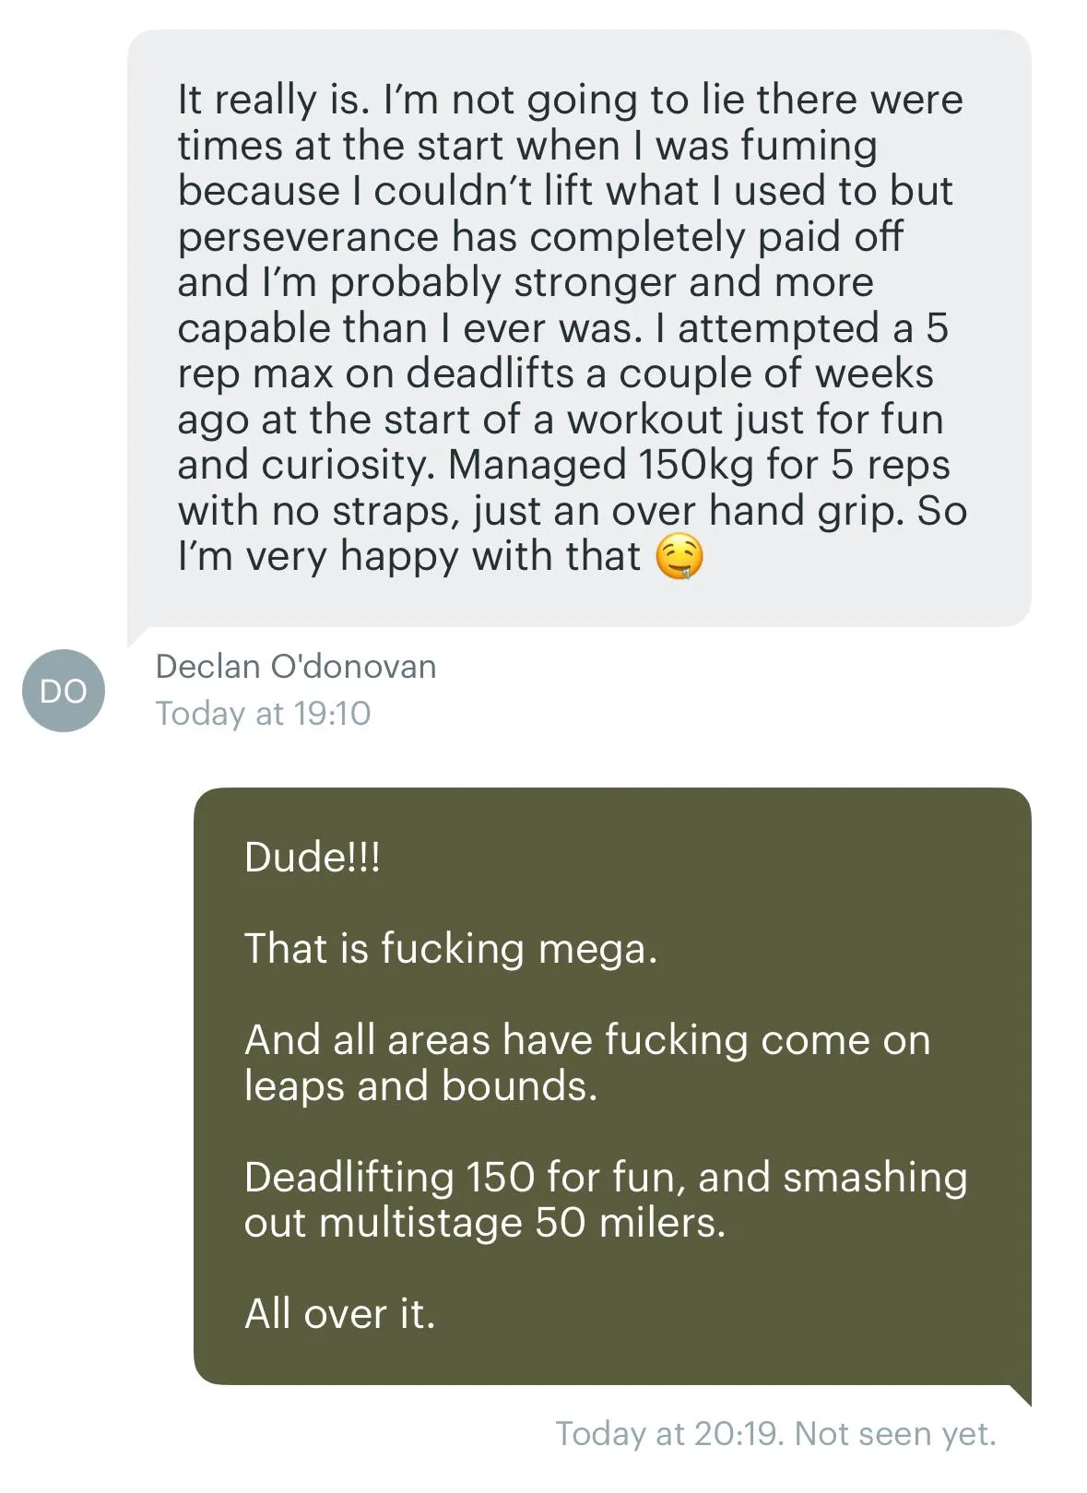1087x1493 pixels.
Task: Tap the "leaps and bounds." line
Action: click(x=420, y=1086)
